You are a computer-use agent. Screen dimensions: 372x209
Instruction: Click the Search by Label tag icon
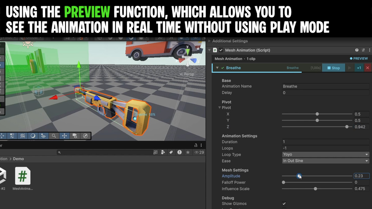point(171,152)
